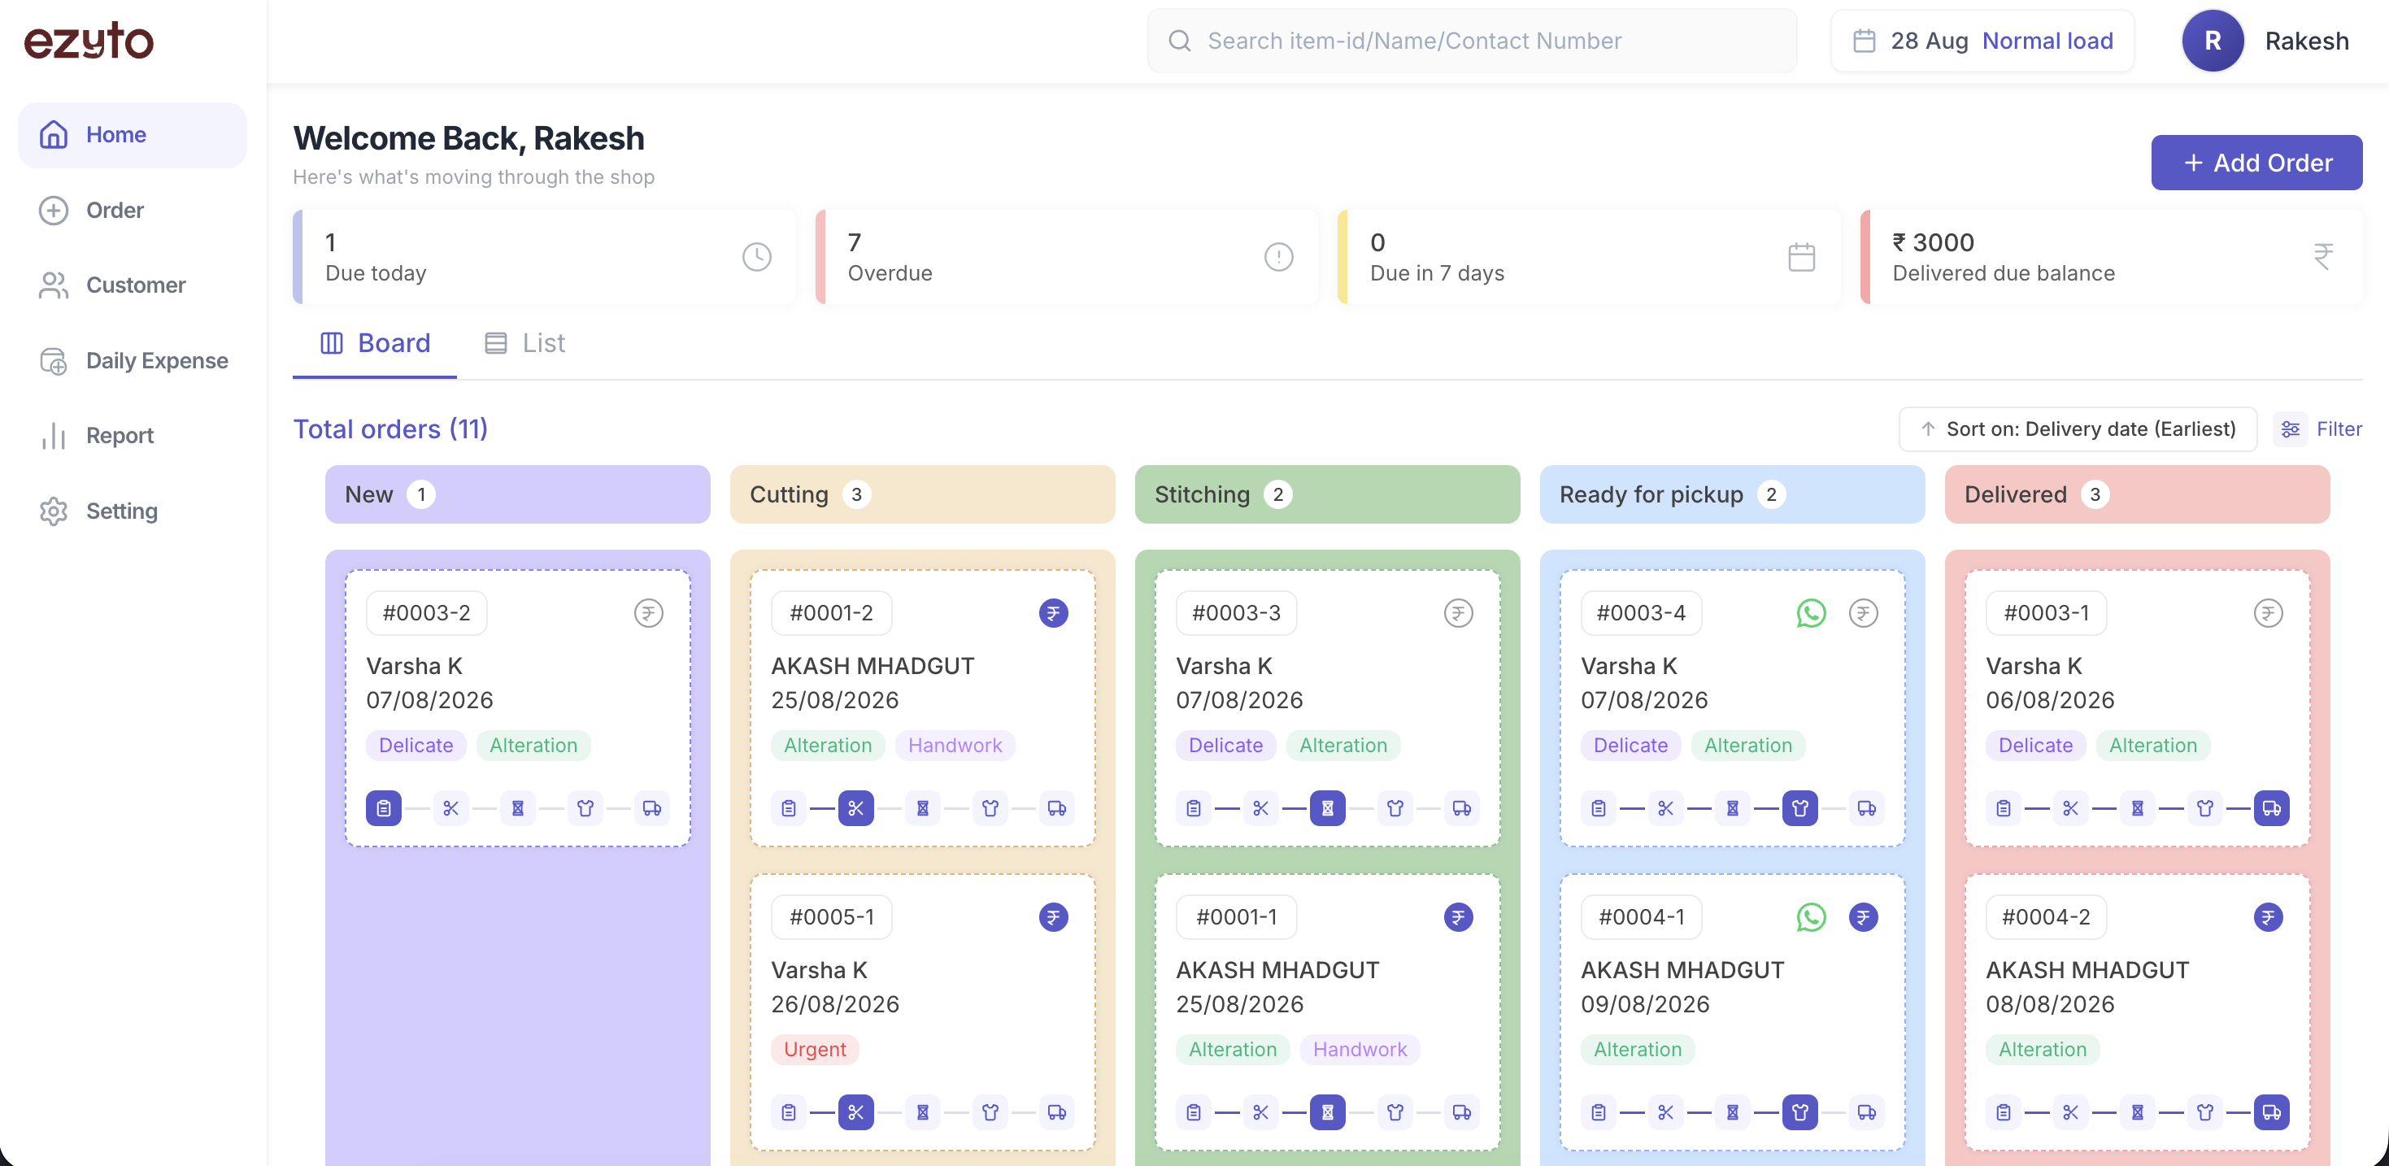Open Customer in the sidebar
The image size is (2389, 1166).
click(x=133, y=285)
